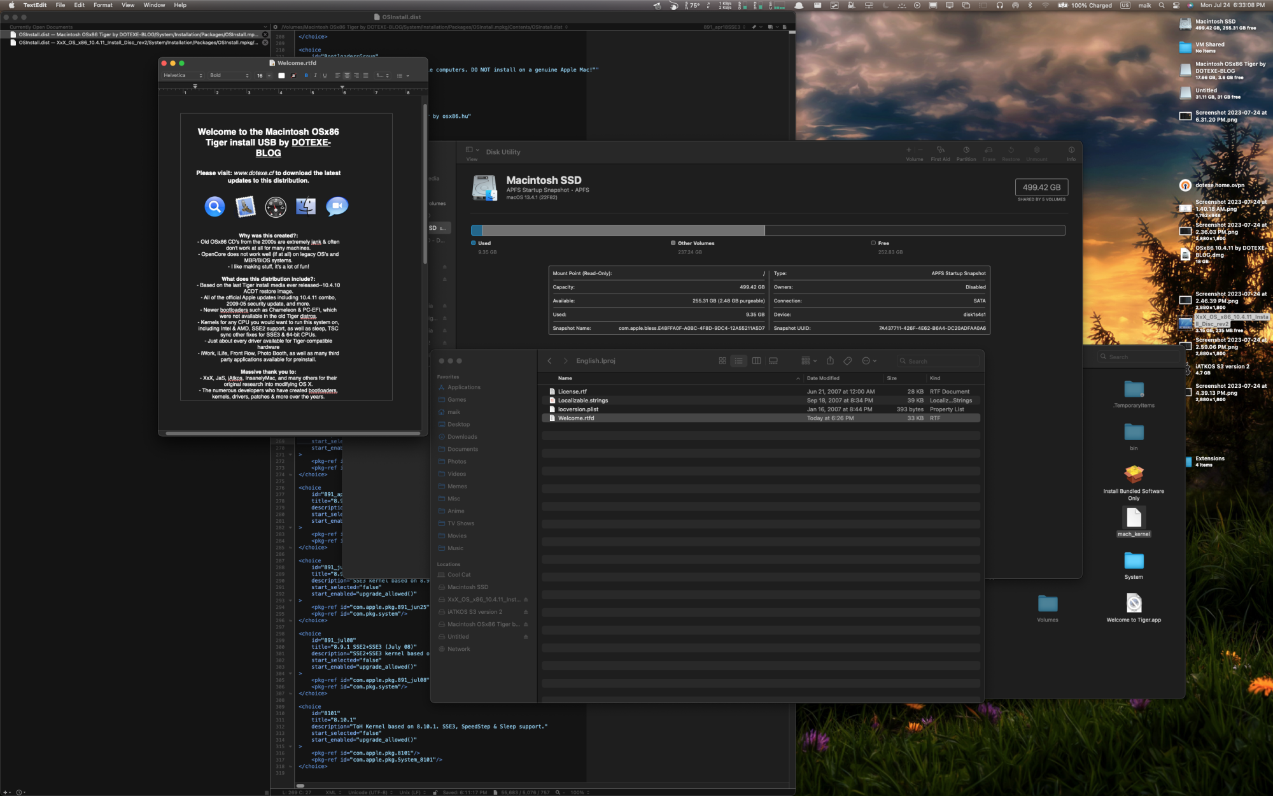This screenshot has height=796, width=1273.
Task: Click the Finder Tags icon
Action: tap(848, 360)
